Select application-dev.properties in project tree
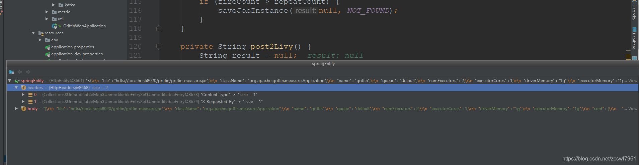The image size is (639, 165). coord(77,54)
